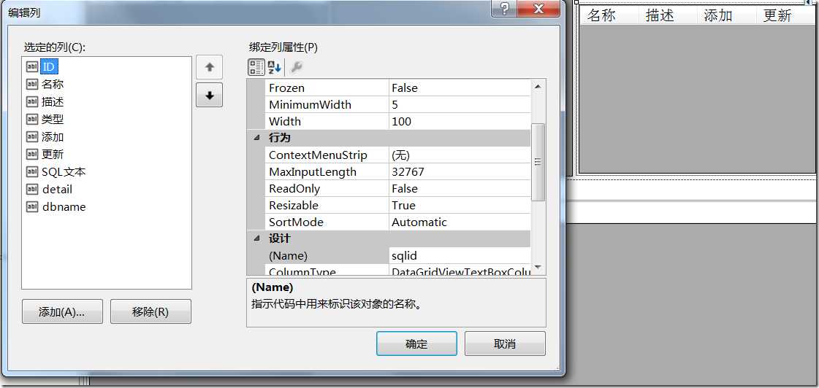Viewport: 819px width, 388px height.
Task: Sort properties alphabetically
Action: pyautogui.click(x=274, y=67)
